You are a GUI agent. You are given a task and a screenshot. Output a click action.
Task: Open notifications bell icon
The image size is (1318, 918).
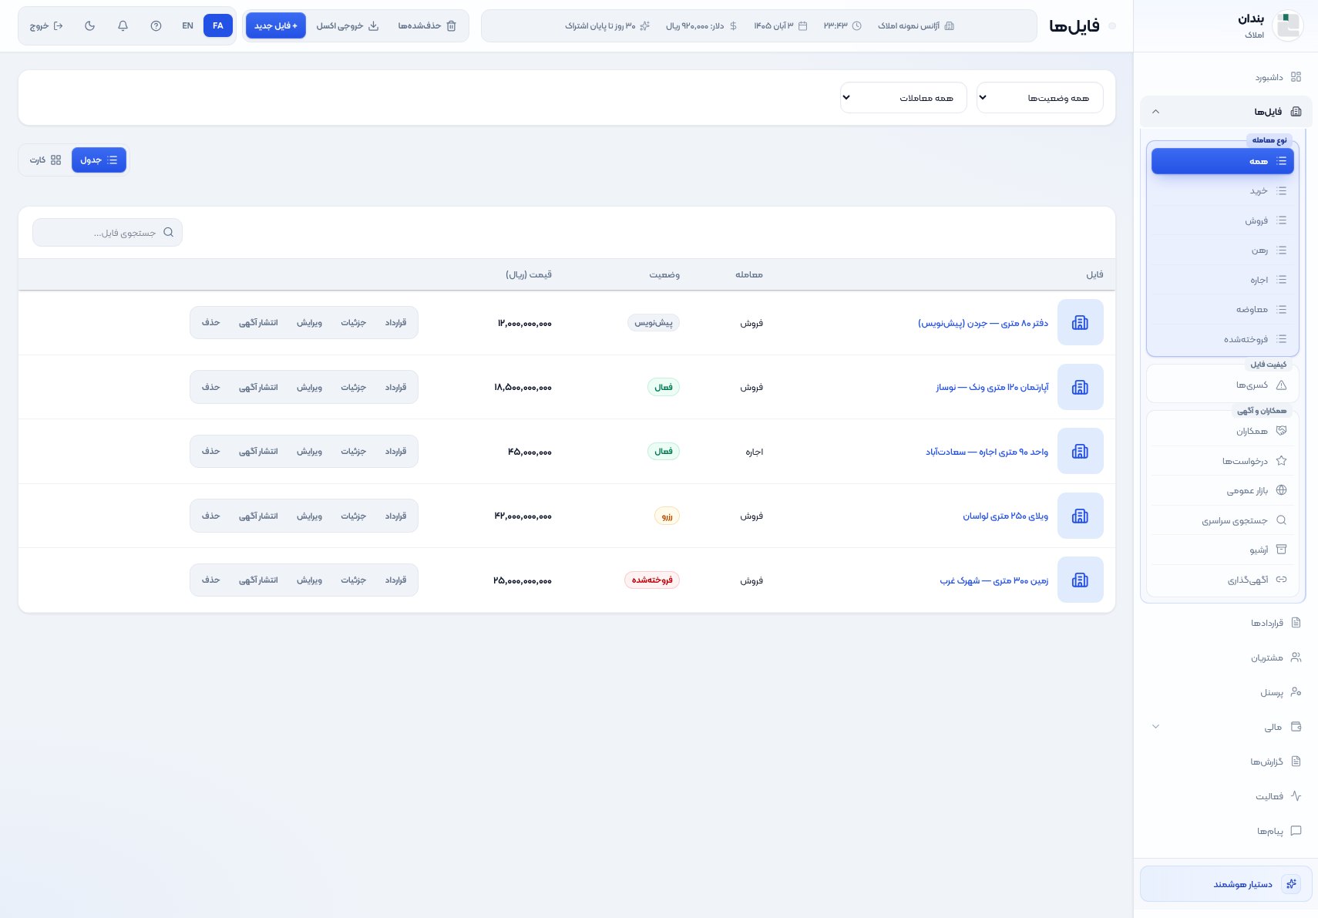point(123,25)
